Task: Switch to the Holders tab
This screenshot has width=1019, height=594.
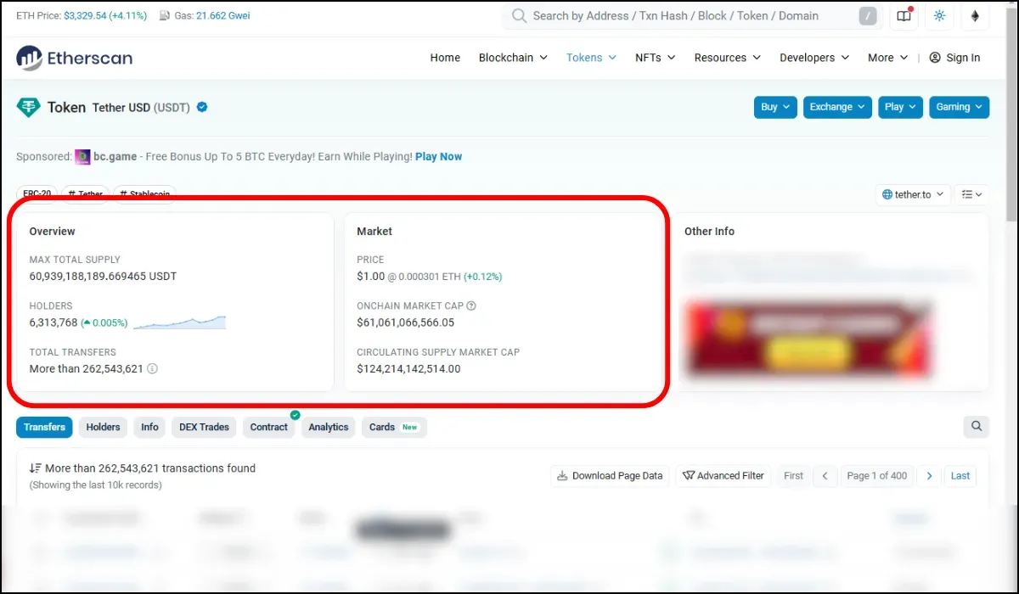Action: pyautogui.click(x=104, y=427)
